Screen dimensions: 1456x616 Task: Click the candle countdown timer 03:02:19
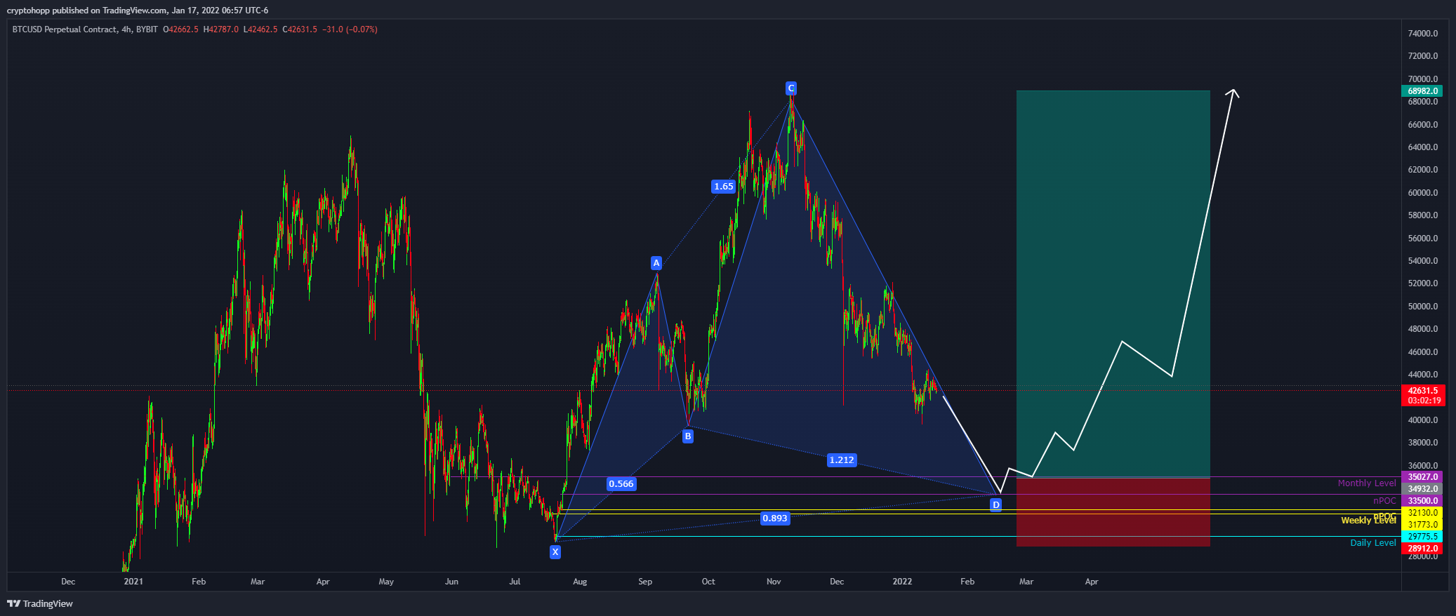1424,401
